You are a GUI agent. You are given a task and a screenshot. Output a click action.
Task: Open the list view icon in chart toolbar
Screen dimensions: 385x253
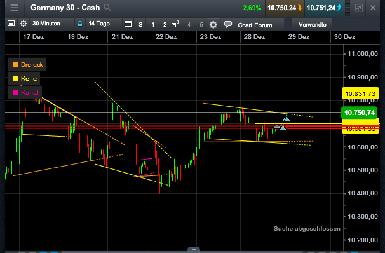[x=11, y=24]
